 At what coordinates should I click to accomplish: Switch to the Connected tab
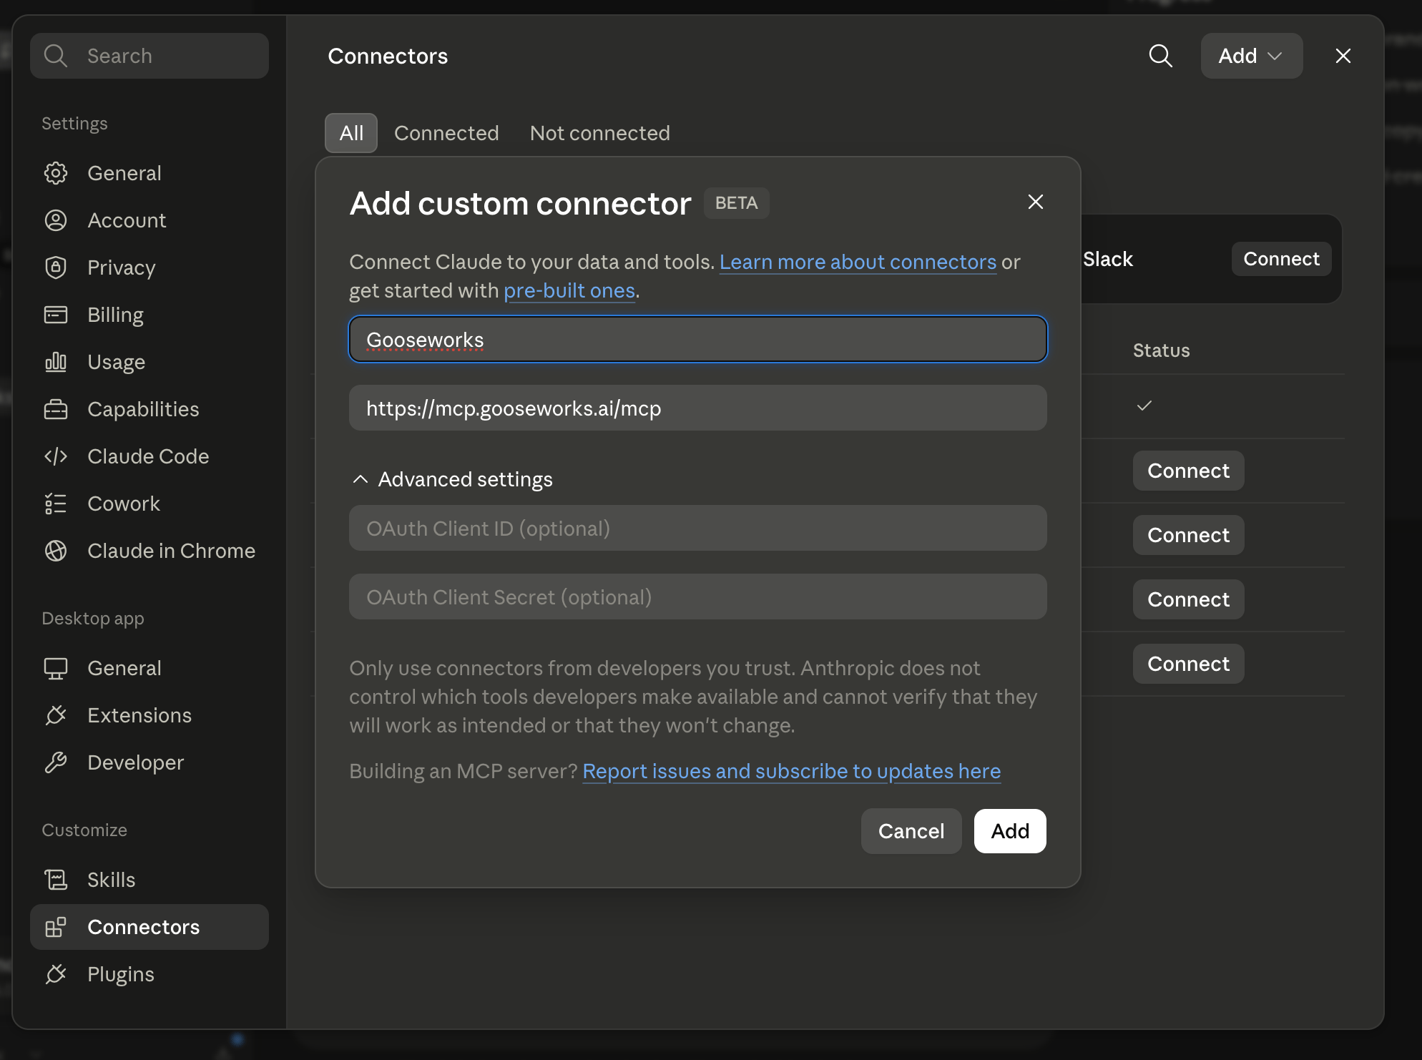point(446,133)
